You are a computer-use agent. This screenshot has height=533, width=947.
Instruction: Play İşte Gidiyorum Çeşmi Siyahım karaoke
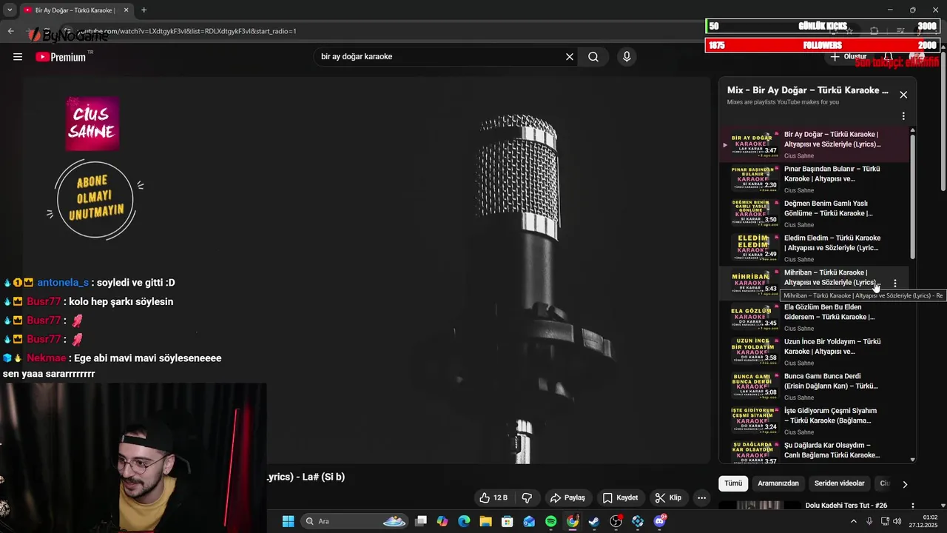(814, 421)
